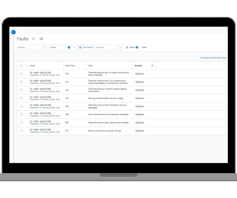The image size is (237, 198).
Task: Click the bookmark icon beside the Faults title
Action: tap(34, 39)
